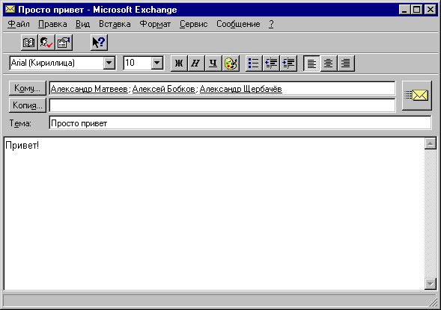Click the Копия... button
This screenshot has width=441, height=310.
point(28,105)
